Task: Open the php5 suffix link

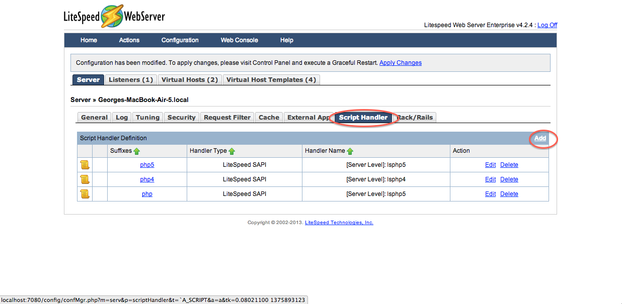Action: pos(147,165)
